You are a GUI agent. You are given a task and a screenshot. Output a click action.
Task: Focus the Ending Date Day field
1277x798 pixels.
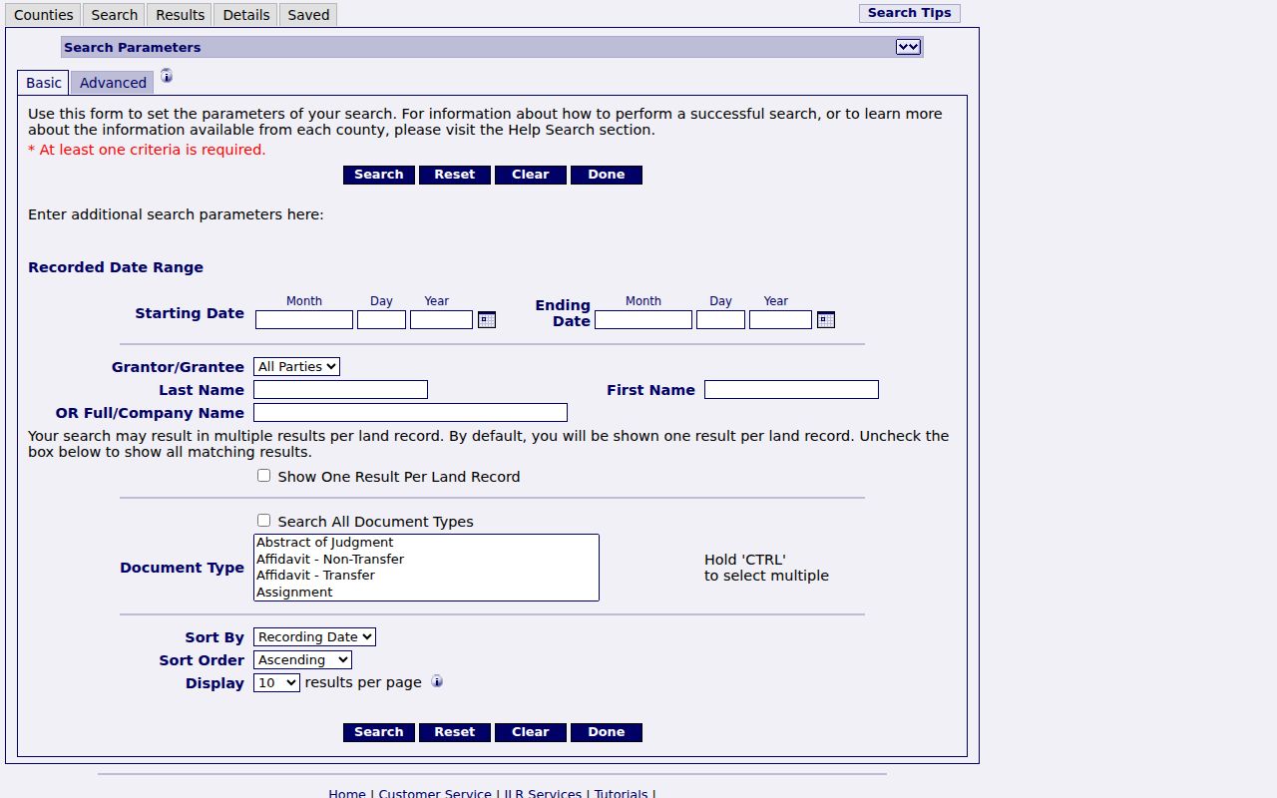pos(720,320)
